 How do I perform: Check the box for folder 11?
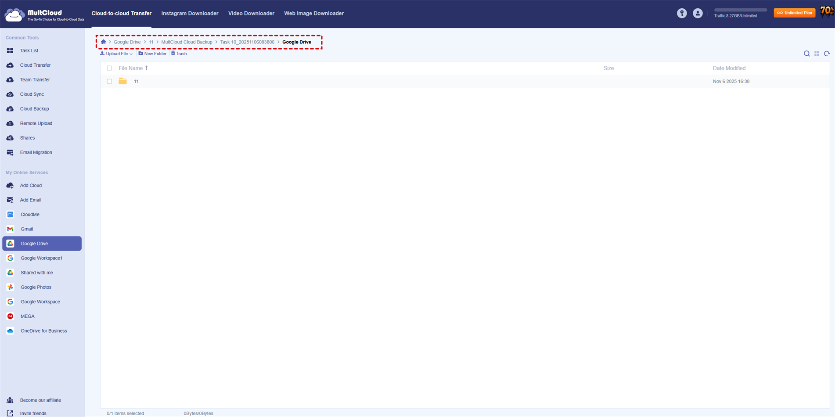[x=109, y=81]
